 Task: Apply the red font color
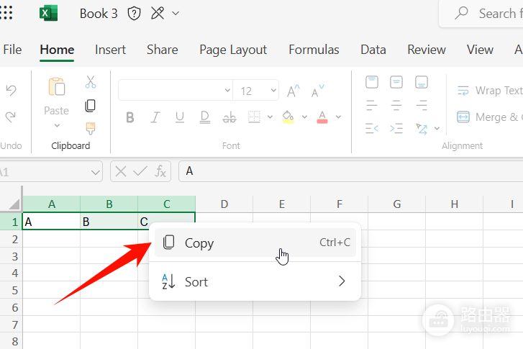click(x=322, y=117)
